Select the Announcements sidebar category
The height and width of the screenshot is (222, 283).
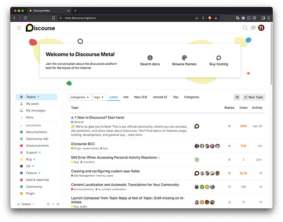point(36,146)
